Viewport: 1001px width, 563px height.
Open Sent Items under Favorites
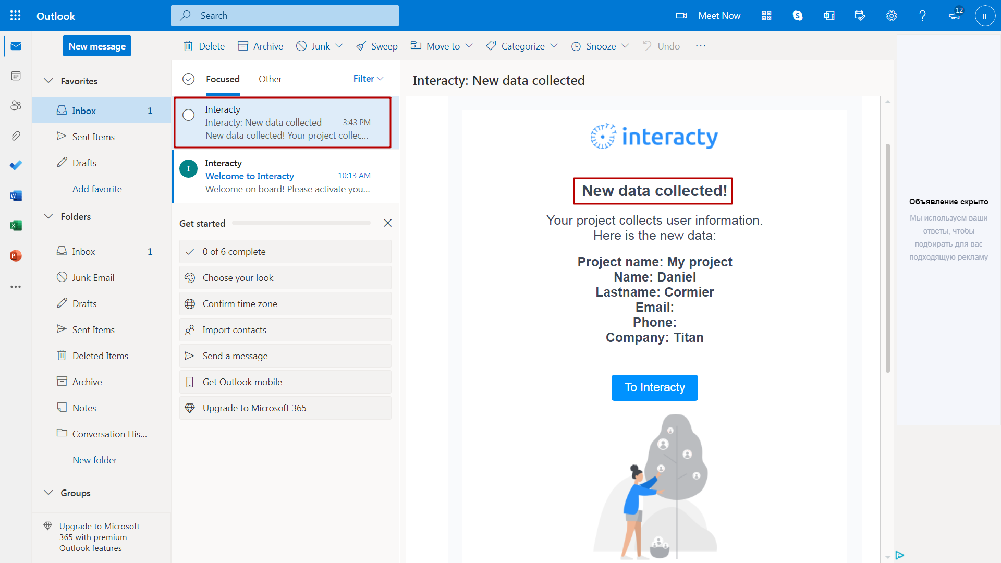coord(101,137)
